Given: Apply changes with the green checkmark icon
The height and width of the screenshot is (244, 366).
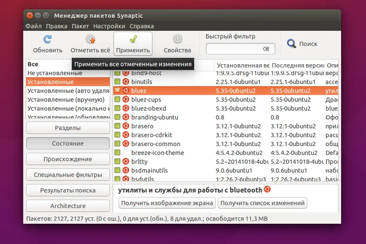Looking at the screenshot, I should (133, 39).
